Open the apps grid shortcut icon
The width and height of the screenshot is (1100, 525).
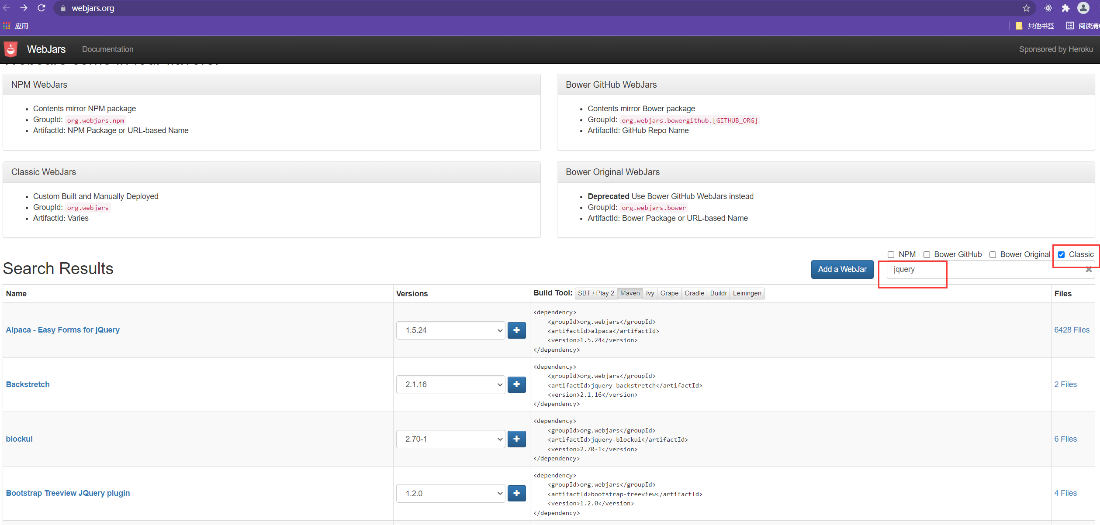[x=7, y=26]
